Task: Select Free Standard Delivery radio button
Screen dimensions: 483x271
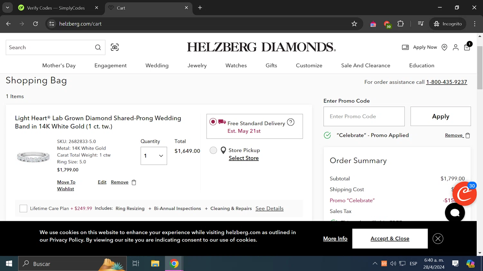Action: 213,122
